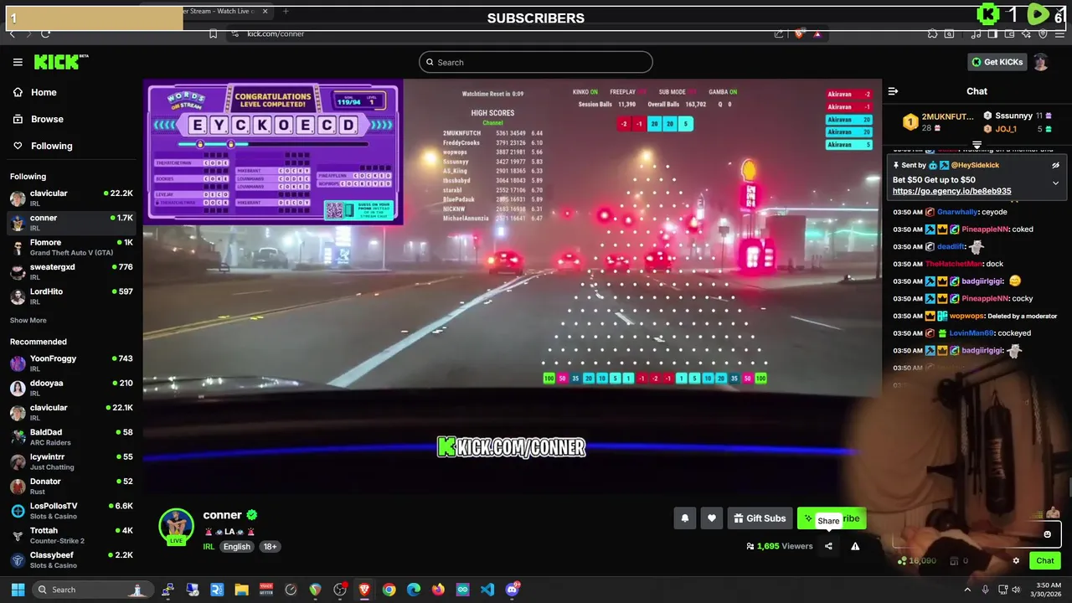Open Donator Rust channel
This screenshot has width=1072, height=603.
[71, 486]
